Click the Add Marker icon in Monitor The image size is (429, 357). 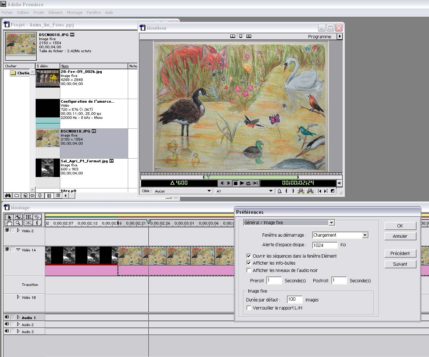[x=280, y=191]
